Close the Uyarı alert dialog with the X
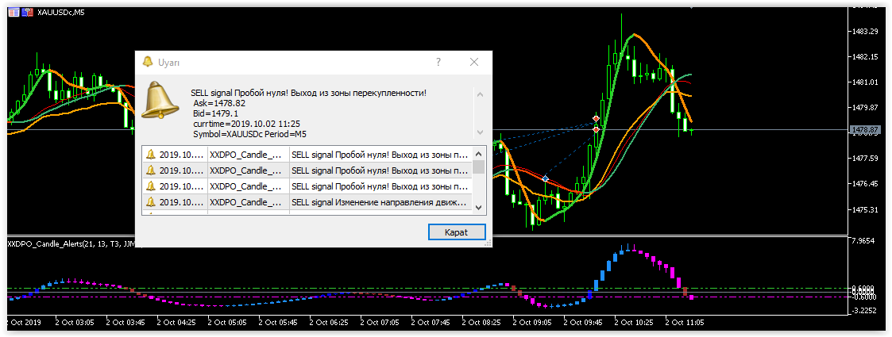The height and width of the screenshot is (337, 892). tap(474, 62)
